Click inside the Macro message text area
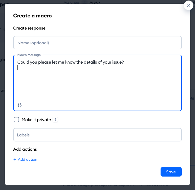 pos(97,84)
